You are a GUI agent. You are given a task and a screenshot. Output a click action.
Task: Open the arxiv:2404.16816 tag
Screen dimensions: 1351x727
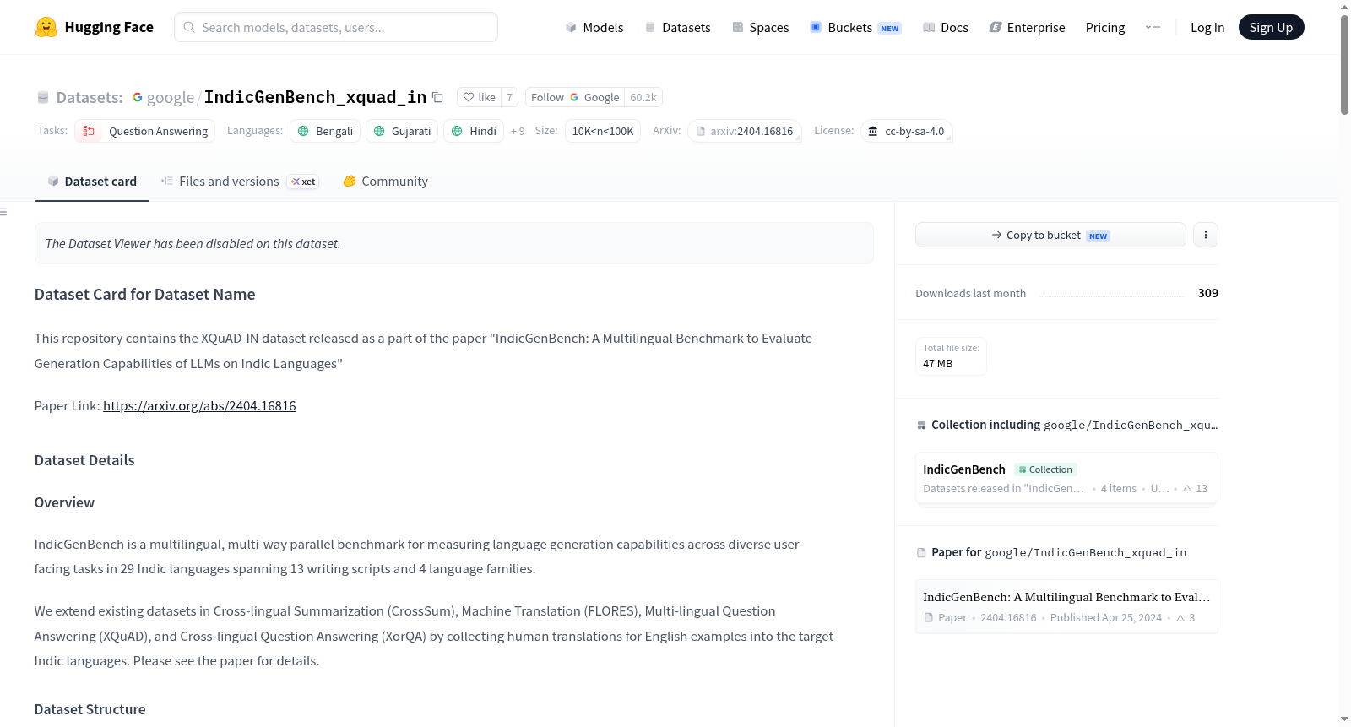pyautogui.click(x=744, y=131)
